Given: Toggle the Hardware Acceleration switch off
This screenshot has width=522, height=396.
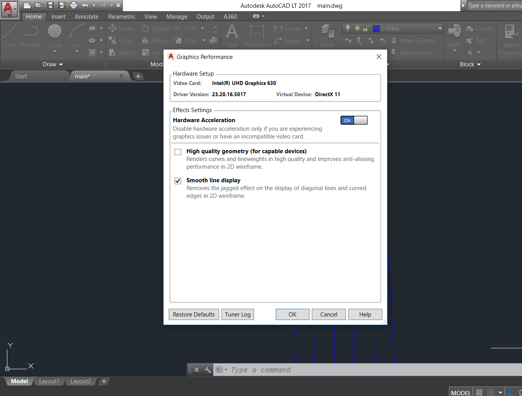Looking at the screenshot, I should point(354,120).
